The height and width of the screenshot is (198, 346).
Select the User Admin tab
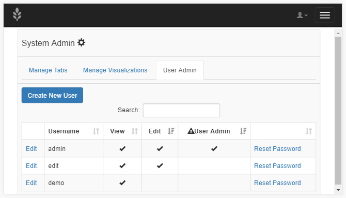pyautogui.click(x=180, y=70)
